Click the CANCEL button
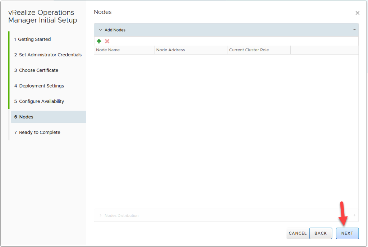Image resolution: width=368 pixels, height=247 pixels. (298, 233)
